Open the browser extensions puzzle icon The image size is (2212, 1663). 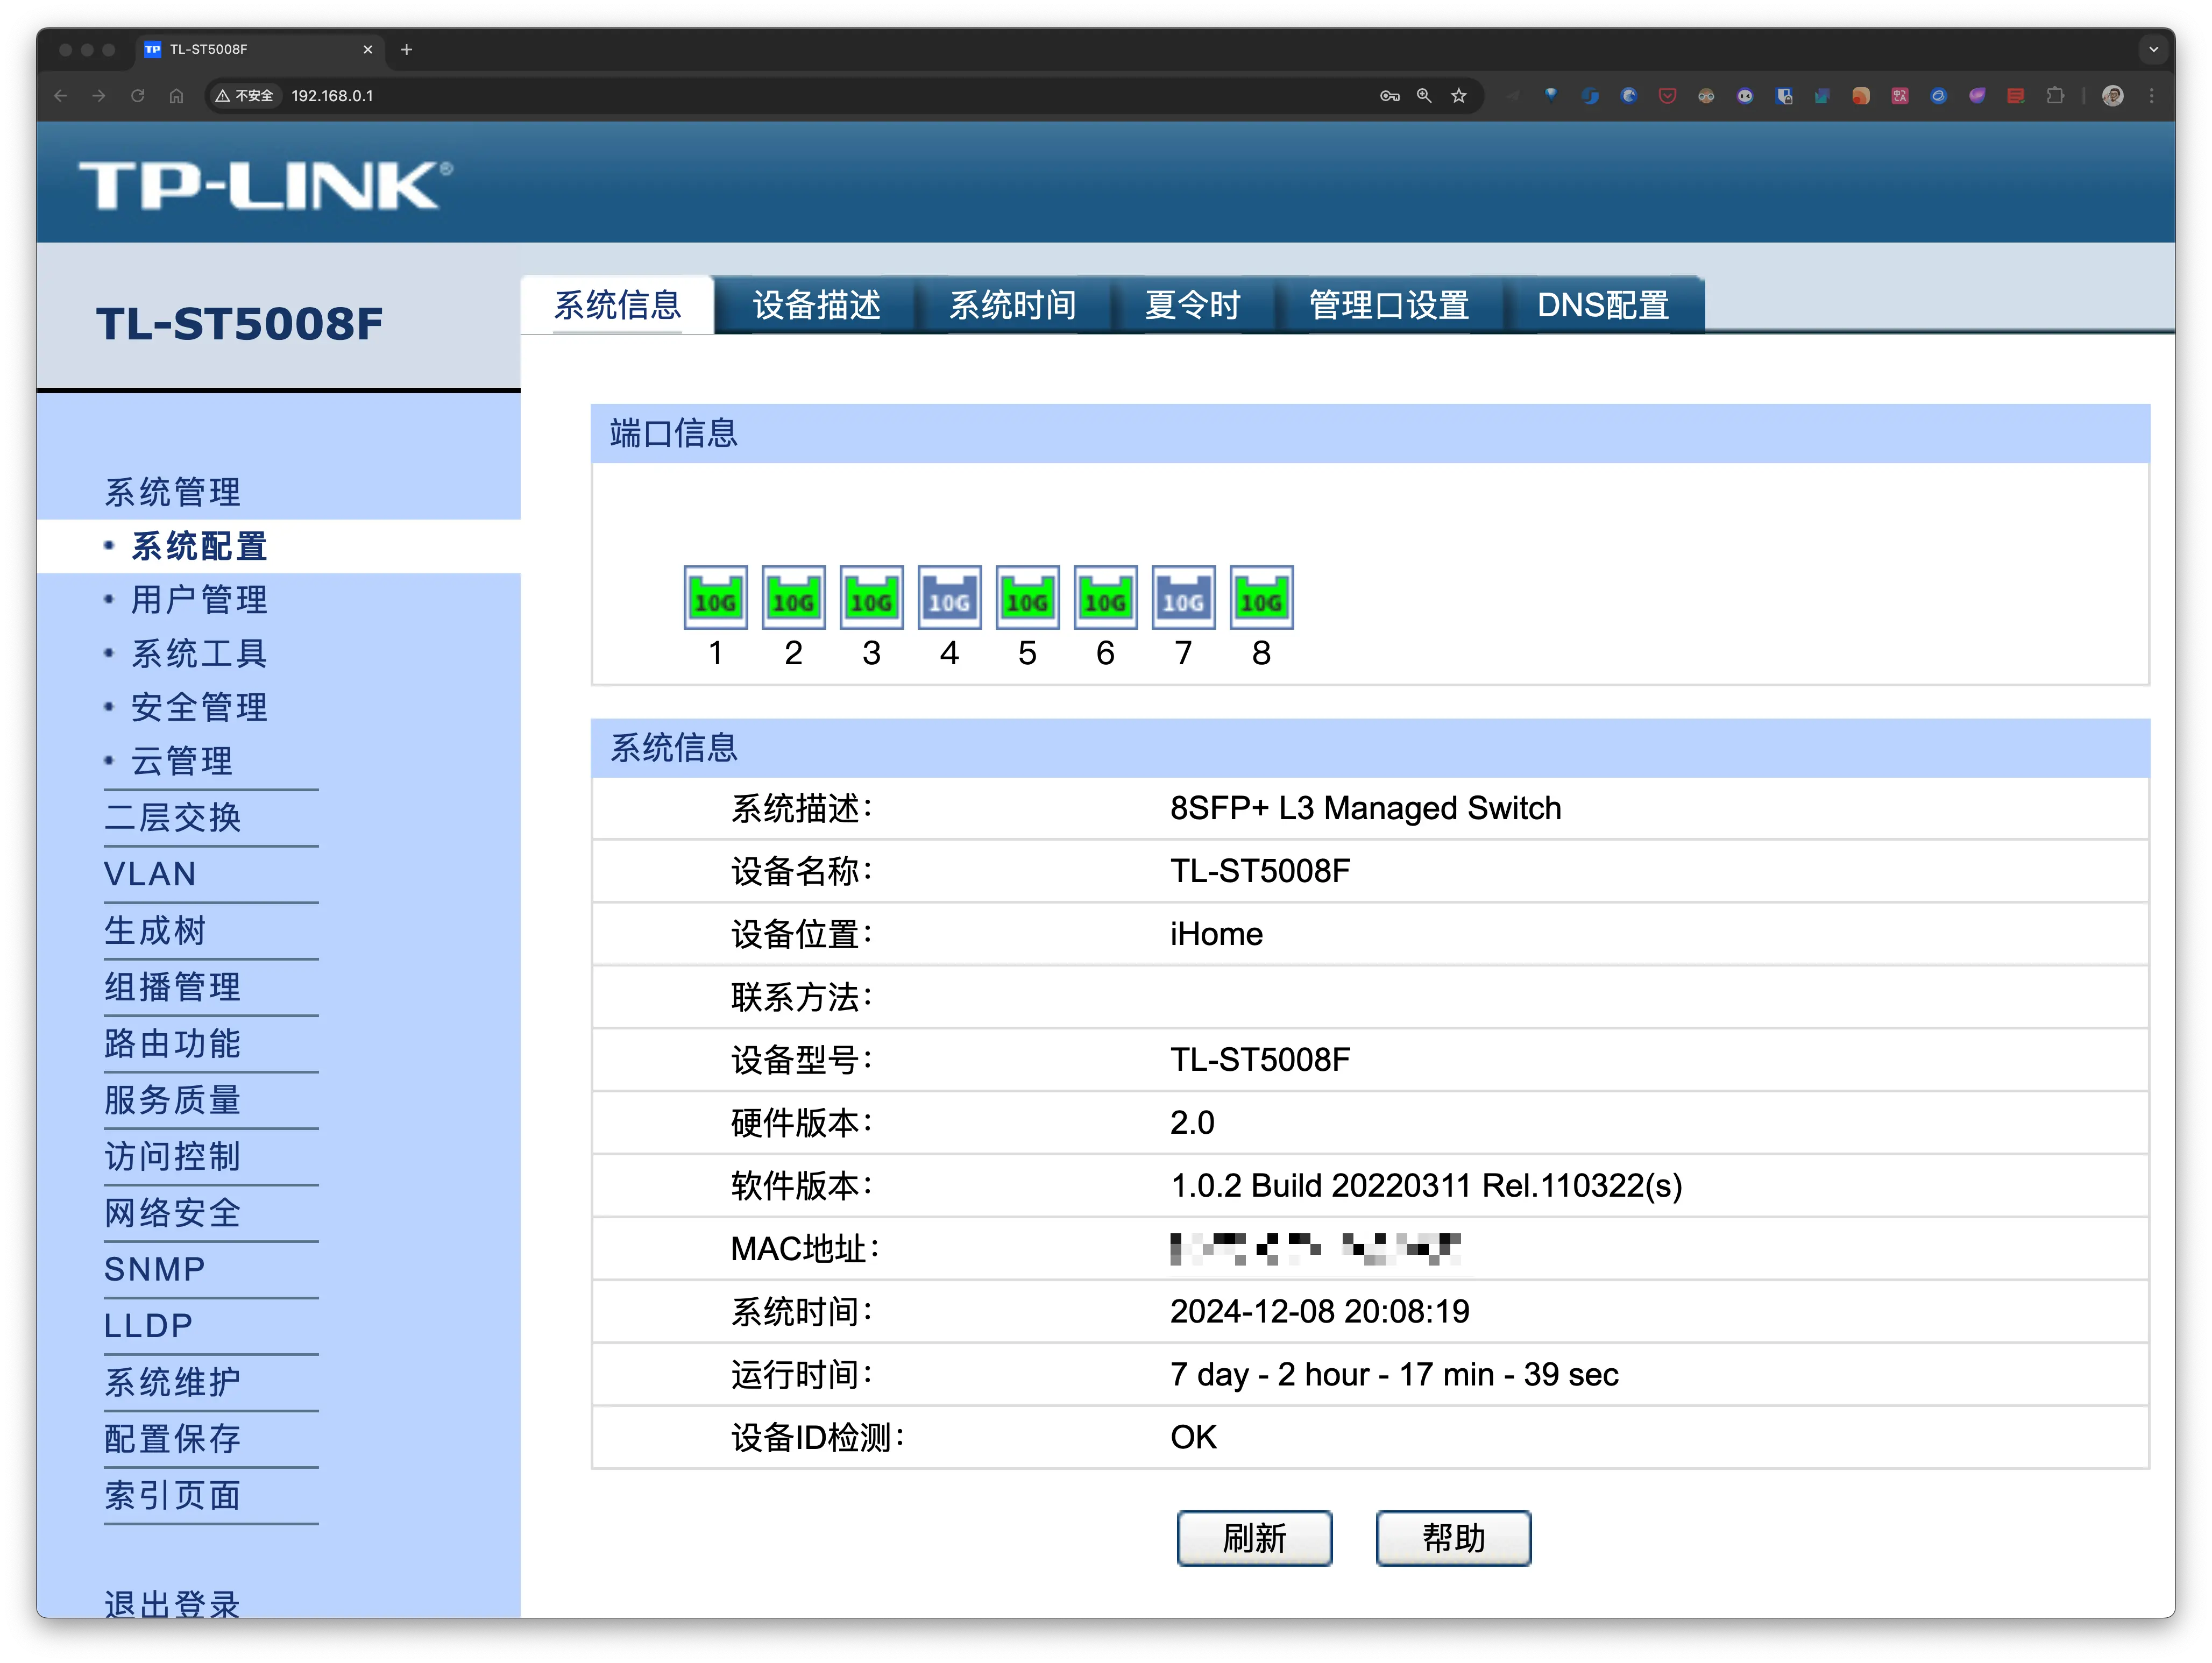pyautogui.click(x=2055, y=96)
